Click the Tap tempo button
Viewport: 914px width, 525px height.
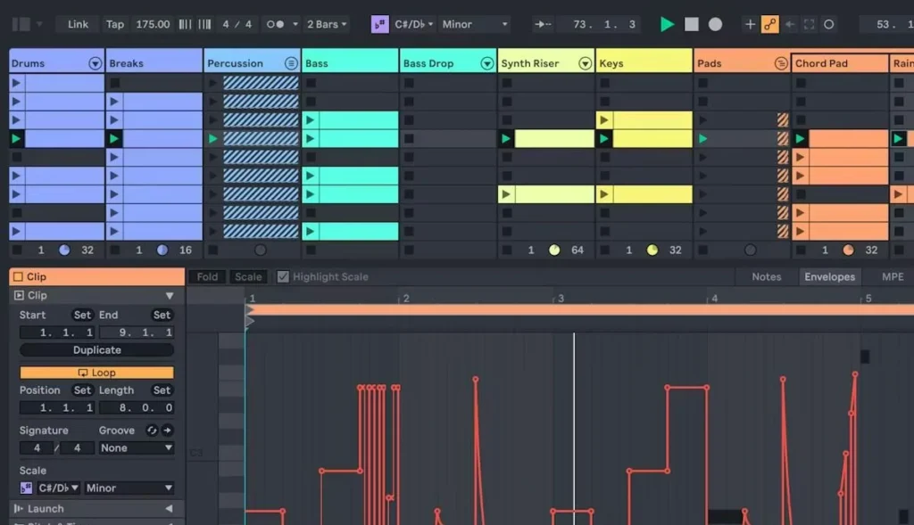pos(115,24)
